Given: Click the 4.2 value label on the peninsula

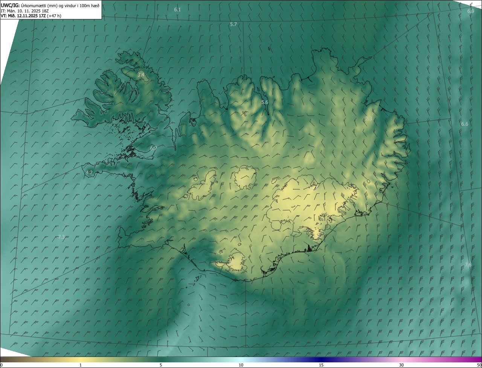Looking at the screenshot, I should point(89,173).
